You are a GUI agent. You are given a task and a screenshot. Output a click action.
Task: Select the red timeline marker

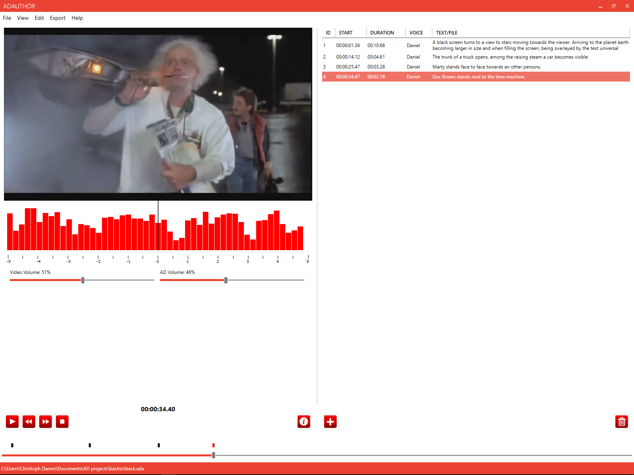click(214, 445)
